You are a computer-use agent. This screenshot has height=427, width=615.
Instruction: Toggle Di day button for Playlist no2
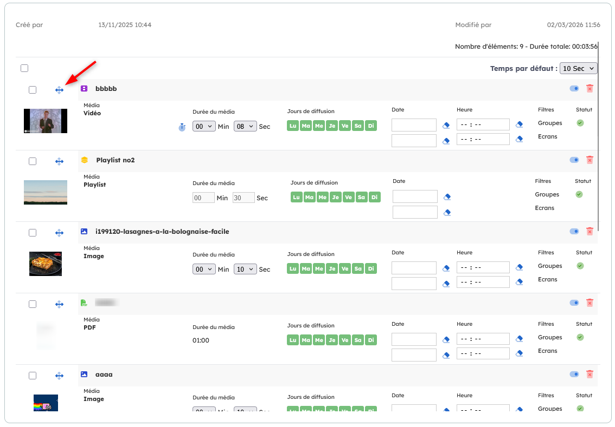coord(374,198)
